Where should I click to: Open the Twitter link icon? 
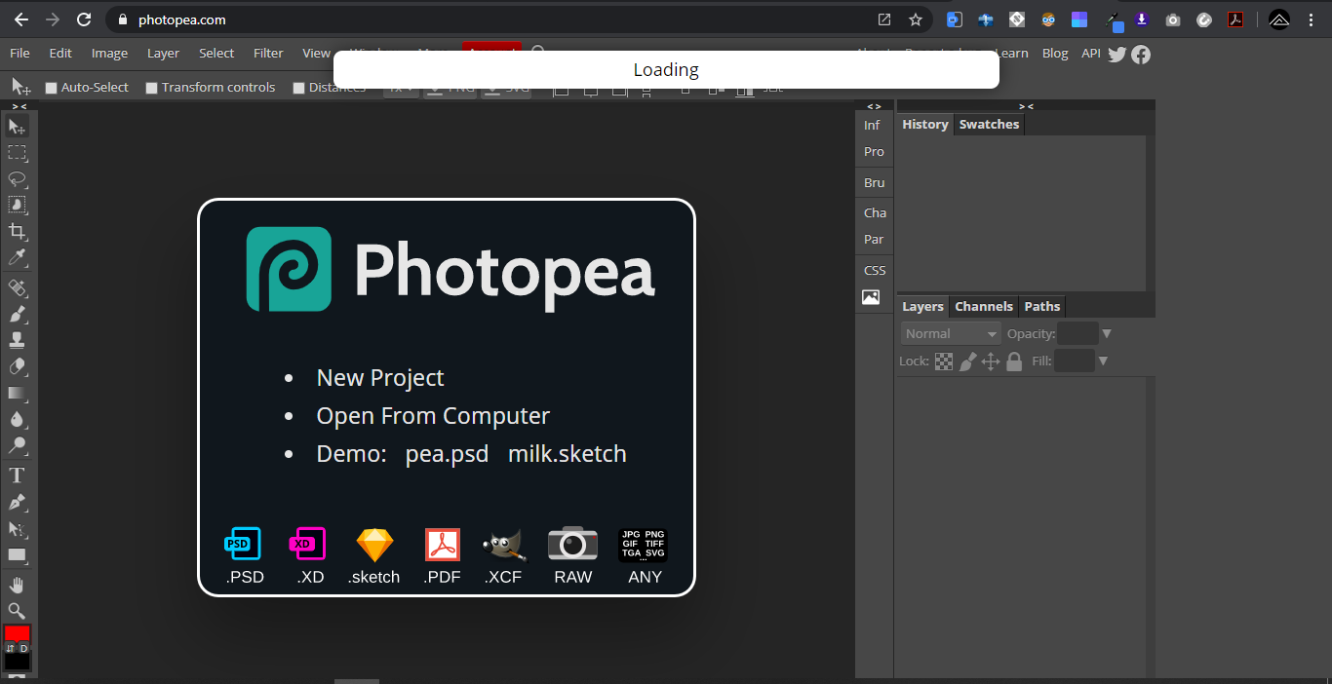click(1117, 55)
